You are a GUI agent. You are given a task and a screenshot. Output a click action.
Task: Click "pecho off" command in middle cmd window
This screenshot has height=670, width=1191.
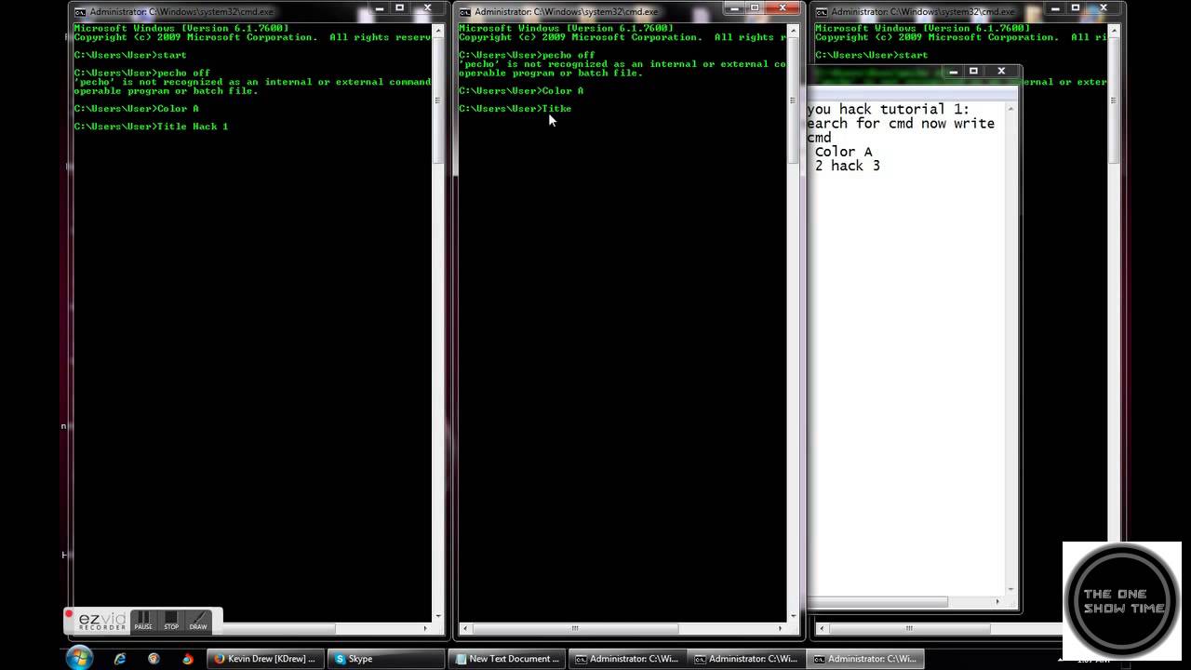(x=569, y=55)
